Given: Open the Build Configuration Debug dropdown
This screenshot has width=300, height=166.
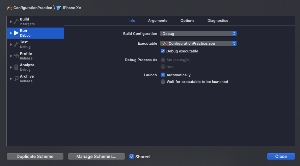Looking at the screenshot, I should pos(198,34).
